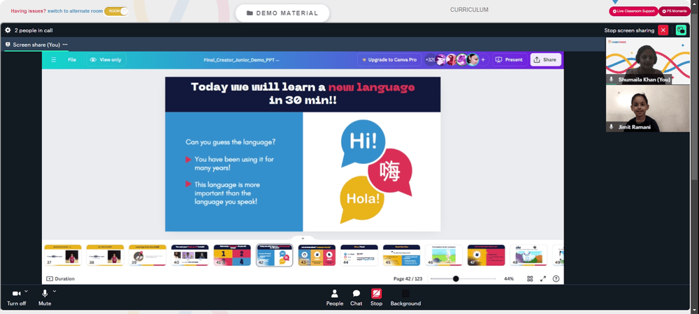Click the presentation title Final_Creator_Junior_Demo_PPT
Screen dimensions: 699x314
pyautogui.click(x=241, y=60)
